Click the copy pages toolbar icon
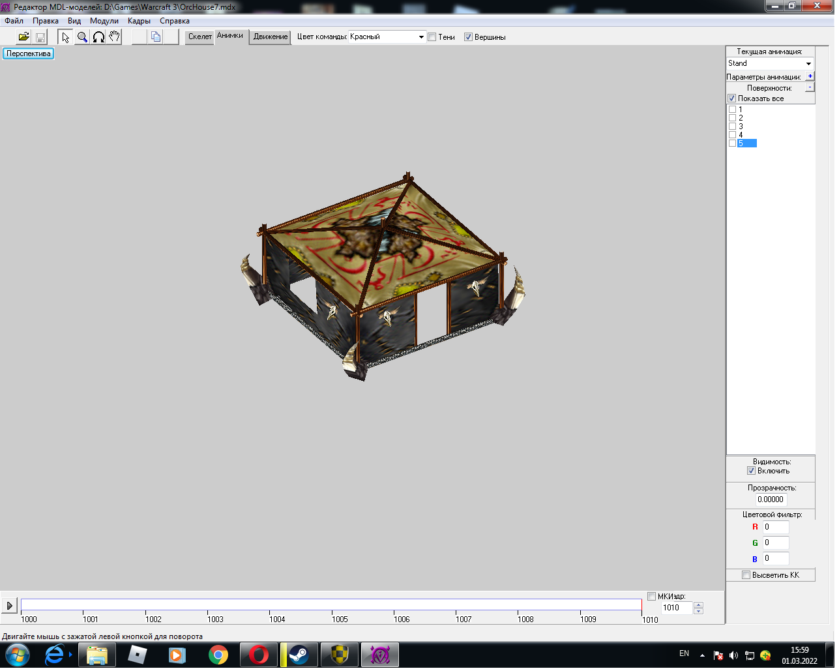This screenshot has height=671, width=839. (x=156, y=37)
